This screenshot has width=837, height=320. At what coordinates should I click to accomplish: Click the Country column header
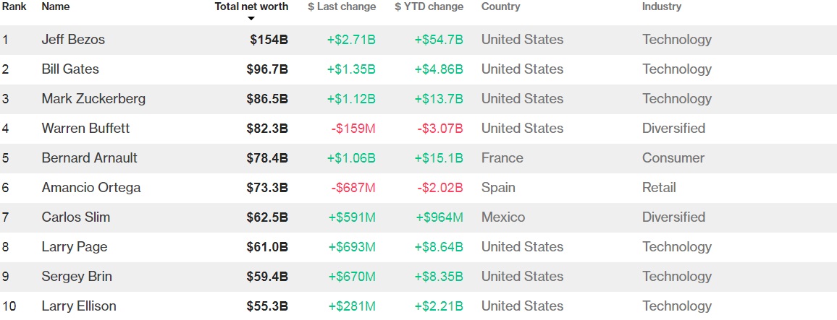[500, 7]
